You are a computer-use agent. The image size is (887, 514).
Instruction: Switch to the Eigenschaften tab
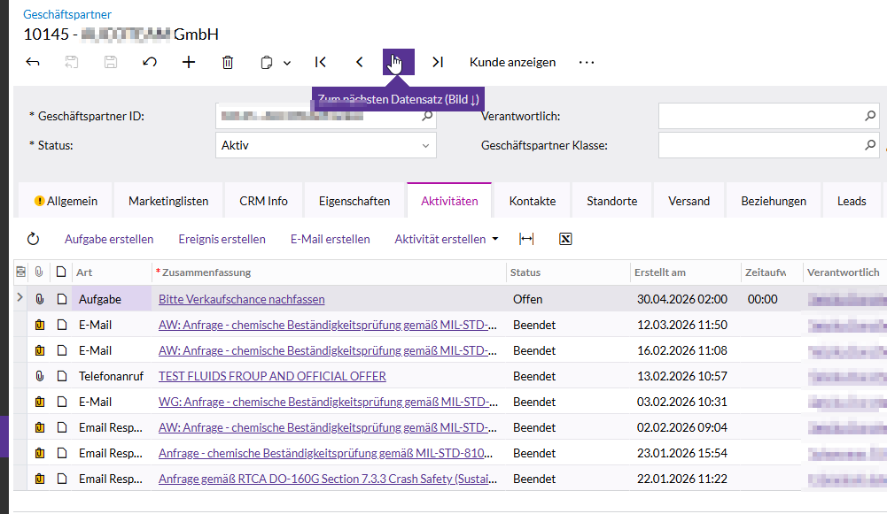(354, 201)
